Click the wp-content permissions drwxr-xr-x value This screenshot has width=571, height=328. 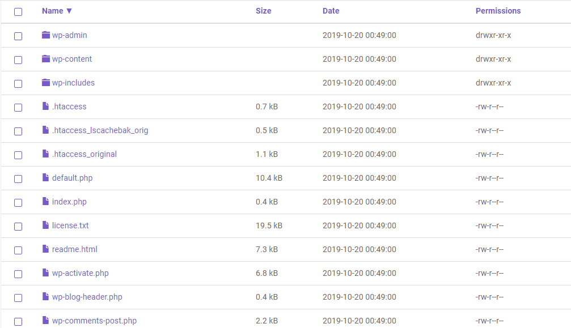[493, 59]
